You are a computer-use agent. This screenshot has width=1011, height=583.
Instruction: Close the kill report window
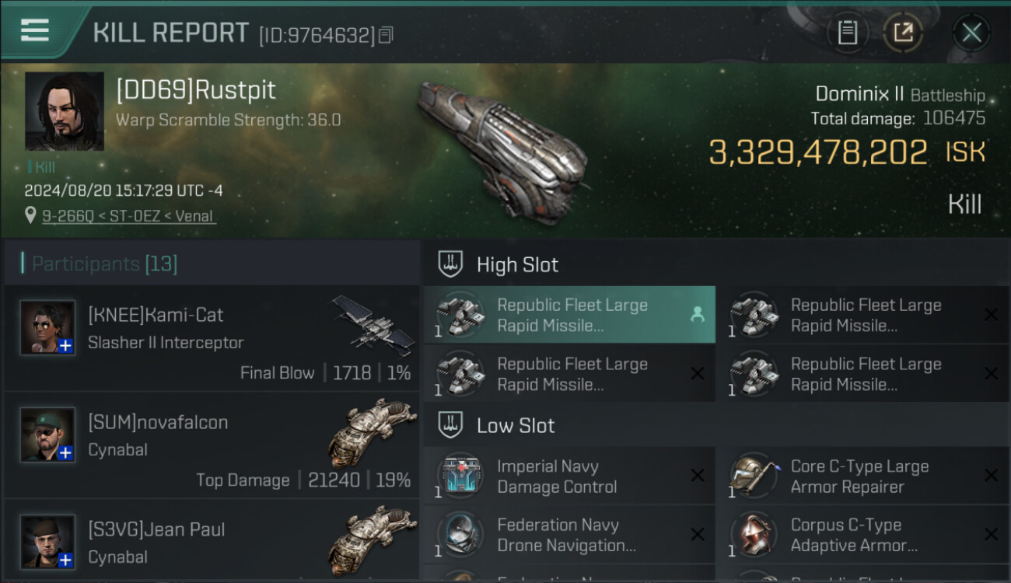coord(971,33)
